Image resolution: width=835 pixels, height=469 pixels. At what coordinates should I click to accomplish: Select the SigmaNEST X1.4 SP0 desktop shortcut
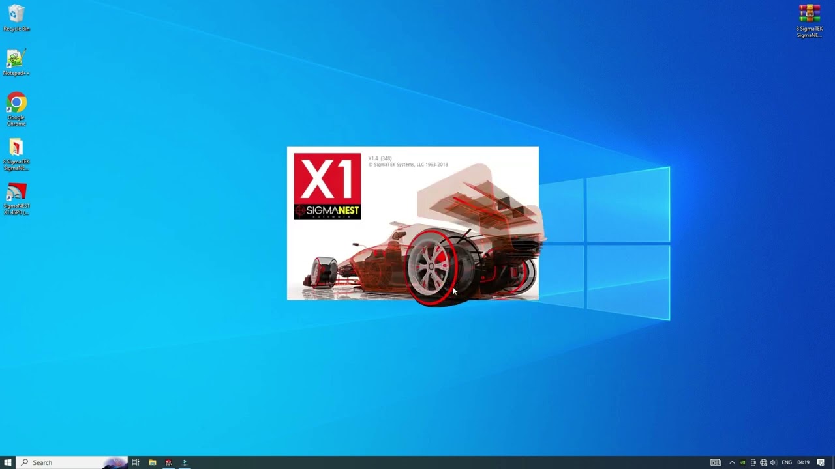coord(16,199)
